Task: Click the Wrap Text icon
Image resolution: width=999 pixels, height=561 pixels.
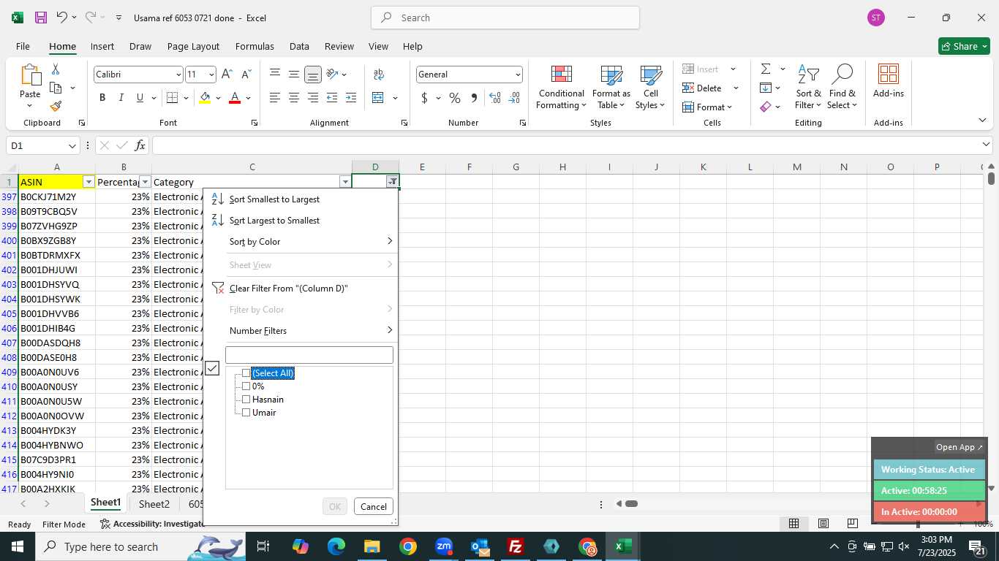Action: (379, 74)
